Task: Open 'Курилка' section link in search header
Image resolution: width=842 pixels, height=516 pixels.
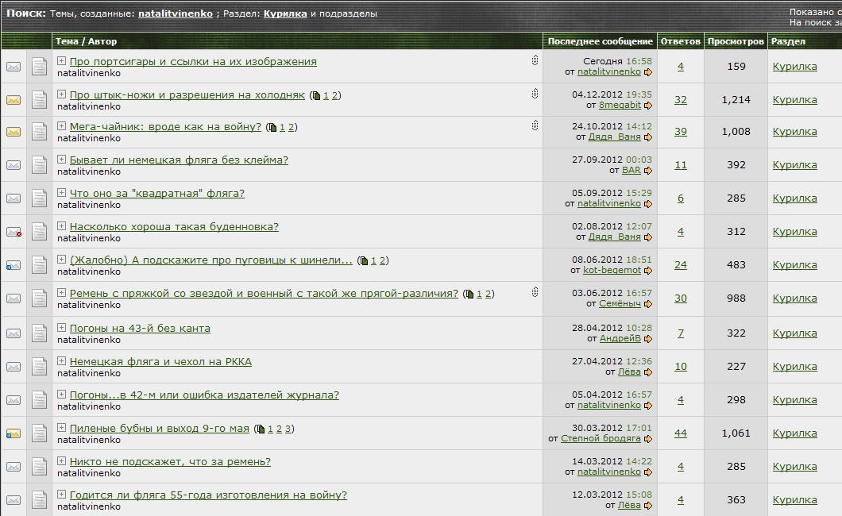Action: coord(285,13)
